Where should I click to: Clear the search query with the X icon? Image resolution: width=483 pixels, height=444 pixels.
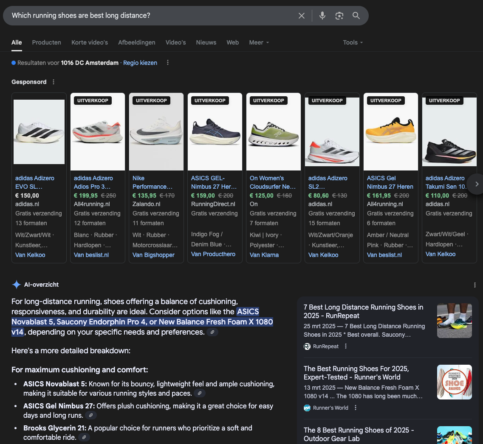302,16
